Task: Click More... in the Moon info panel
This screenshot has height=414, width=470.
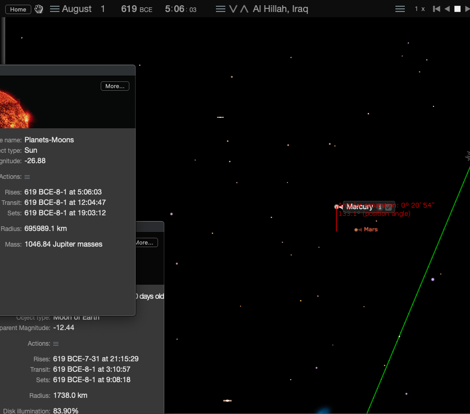Action: pyautogui.click(x=145, y=242)
